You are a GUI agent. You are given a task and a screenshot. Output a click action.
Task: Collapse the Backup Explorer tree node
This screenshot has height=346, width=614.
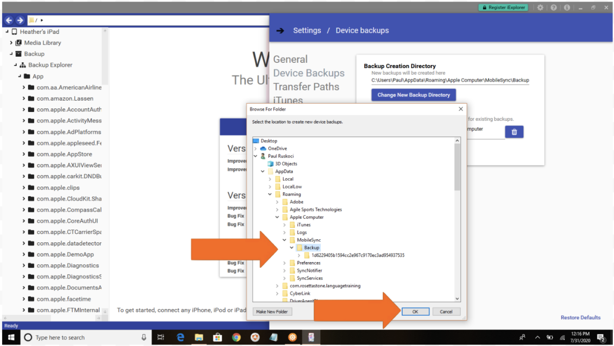(16, 65)
